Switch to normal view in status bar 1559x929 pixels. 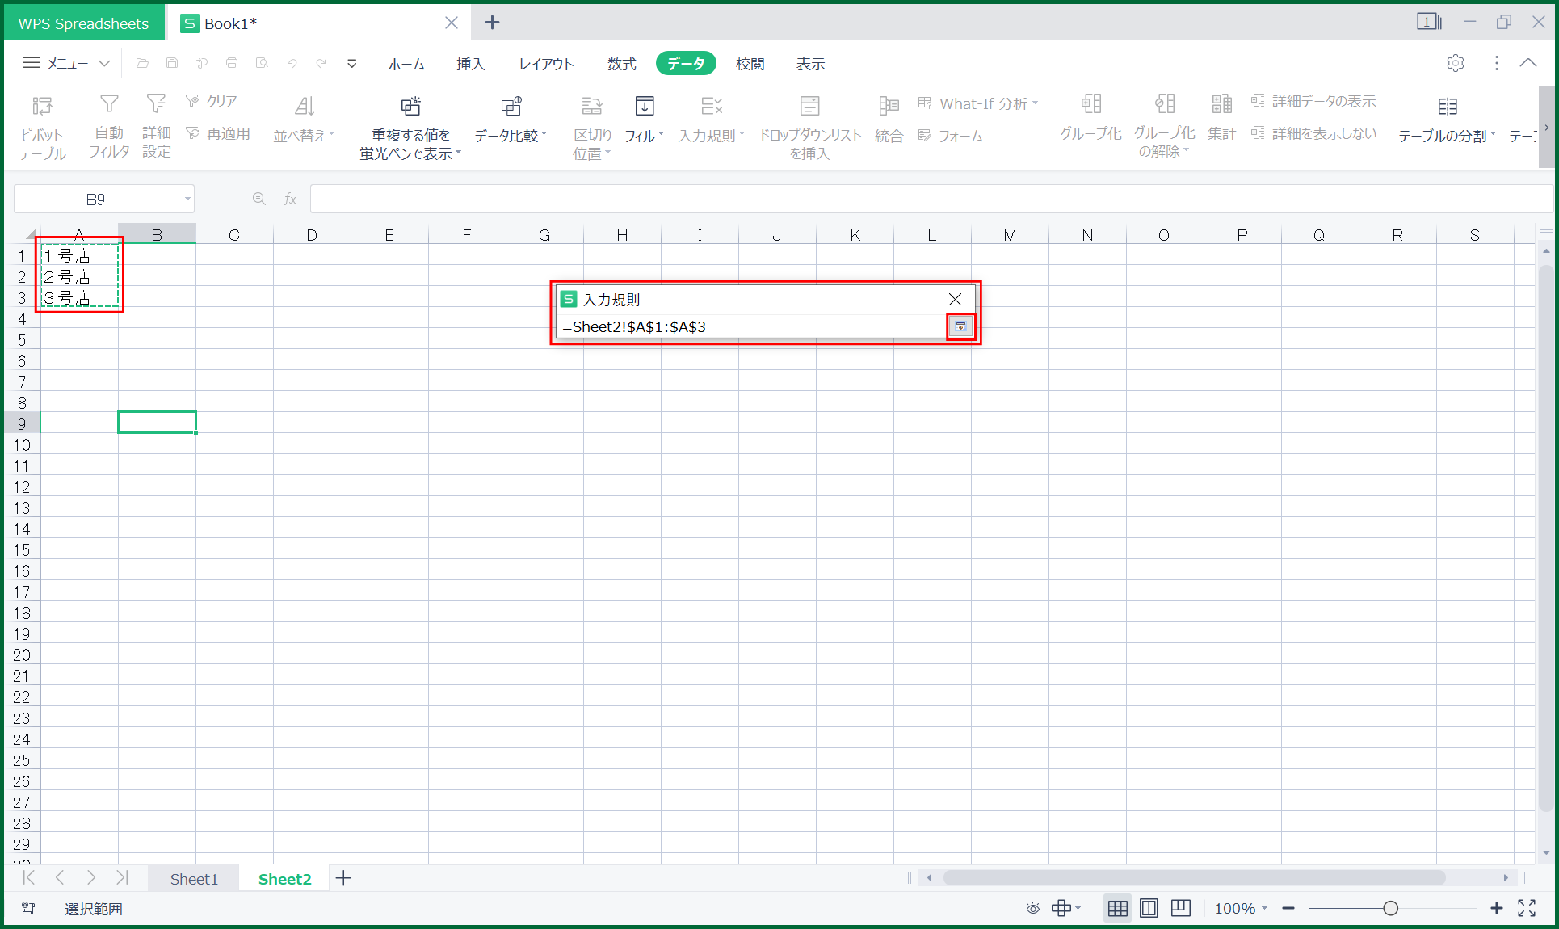click(x=1118, y=908)
